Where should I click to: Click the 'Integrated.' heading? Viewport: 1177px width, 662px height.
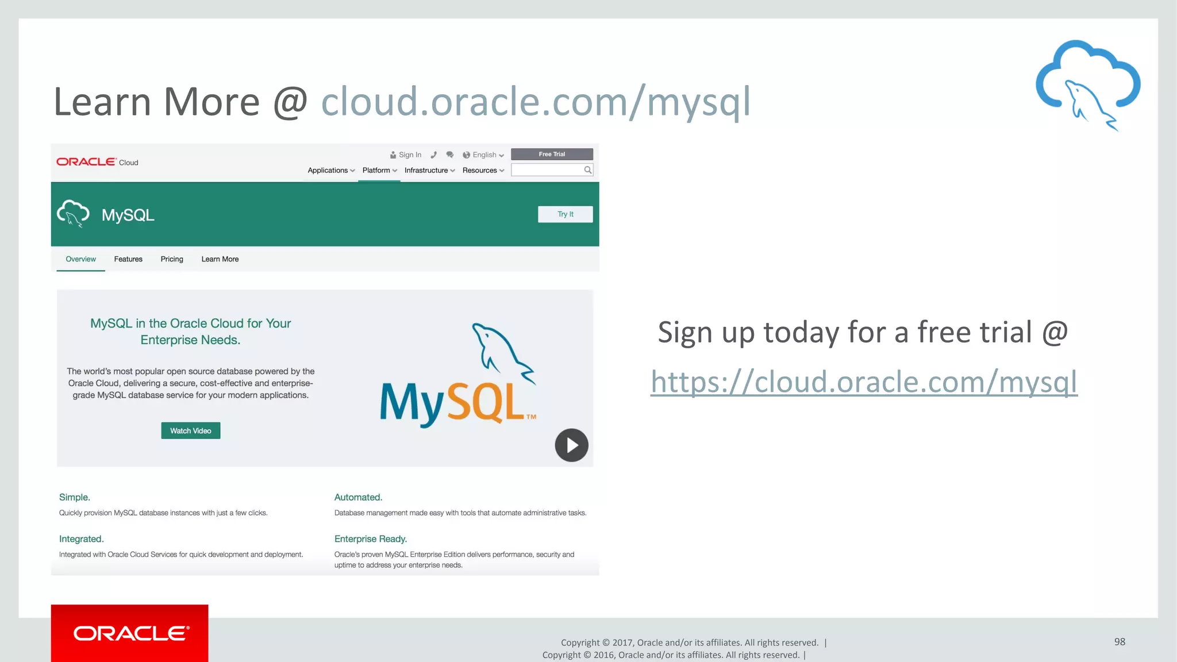[x=82, y=539]
